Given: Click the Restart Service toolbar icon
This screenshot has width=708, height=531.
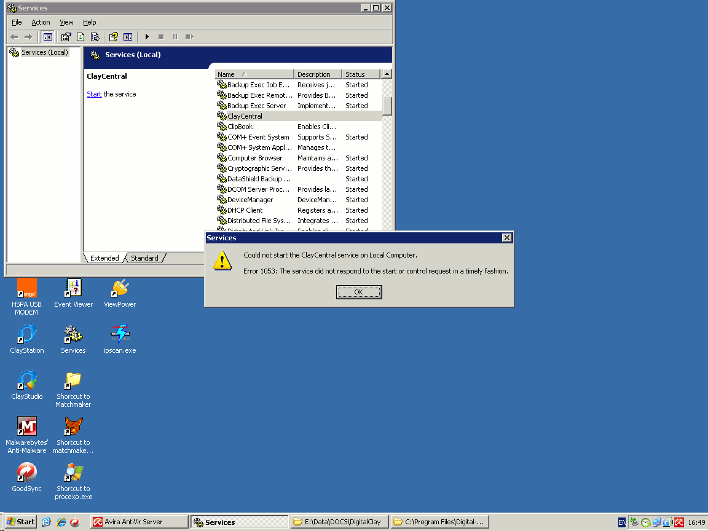Looking at the screenshot, I should [x=189, y=37].
